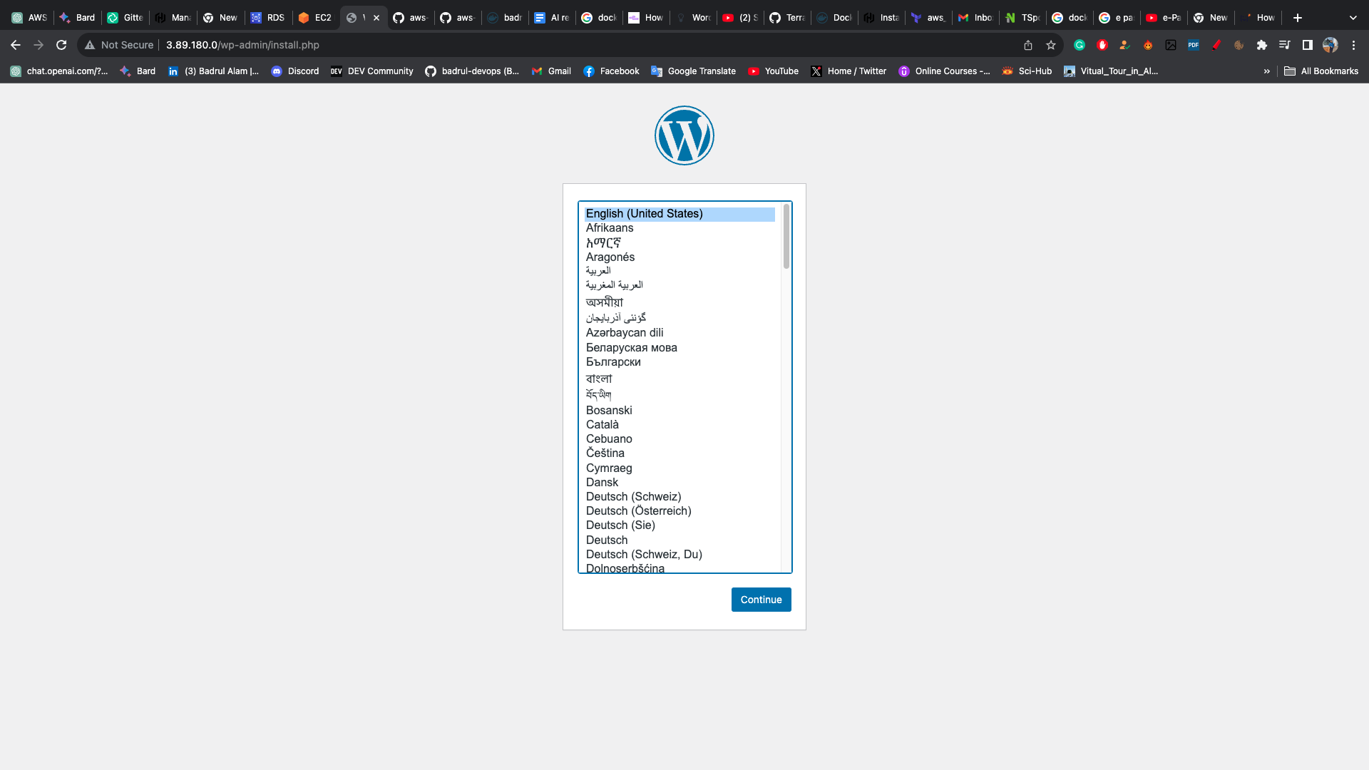Expand the hidden bookmarks overflow chevron
The width and height of the screenshot is (1369, 770).
(1267, 71)
